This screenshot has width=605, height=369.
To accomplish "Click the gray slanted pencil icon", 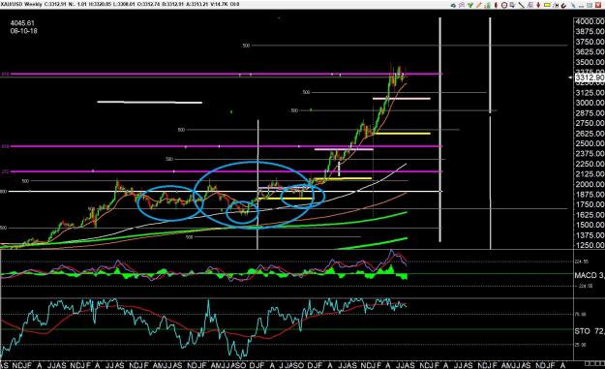I will click(x=573, y=5).
